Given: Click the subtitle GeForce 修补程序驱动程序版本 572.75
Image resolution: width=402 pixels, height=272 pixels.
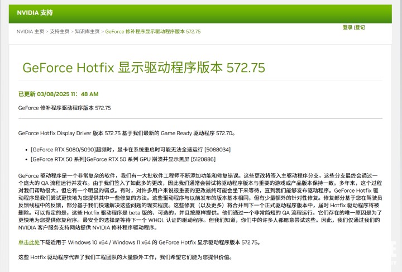Looking at the screenshot, I should (x=64, y=108).
